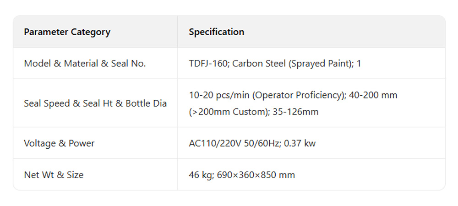Click the Carbon Steel material text

point(259,64)
